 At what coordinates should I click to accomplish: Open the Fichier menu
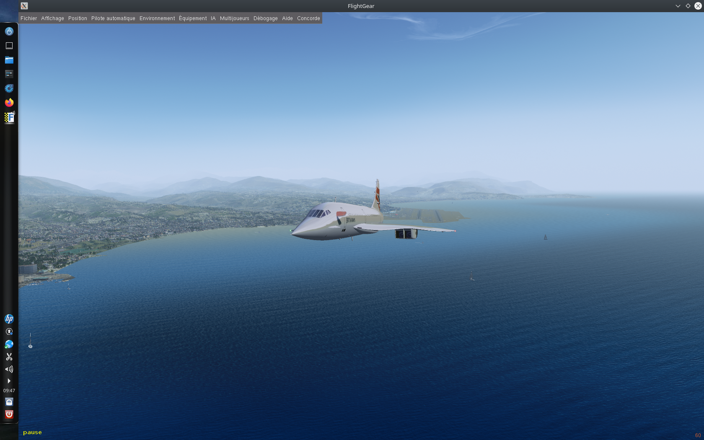[x=28, y=18]
